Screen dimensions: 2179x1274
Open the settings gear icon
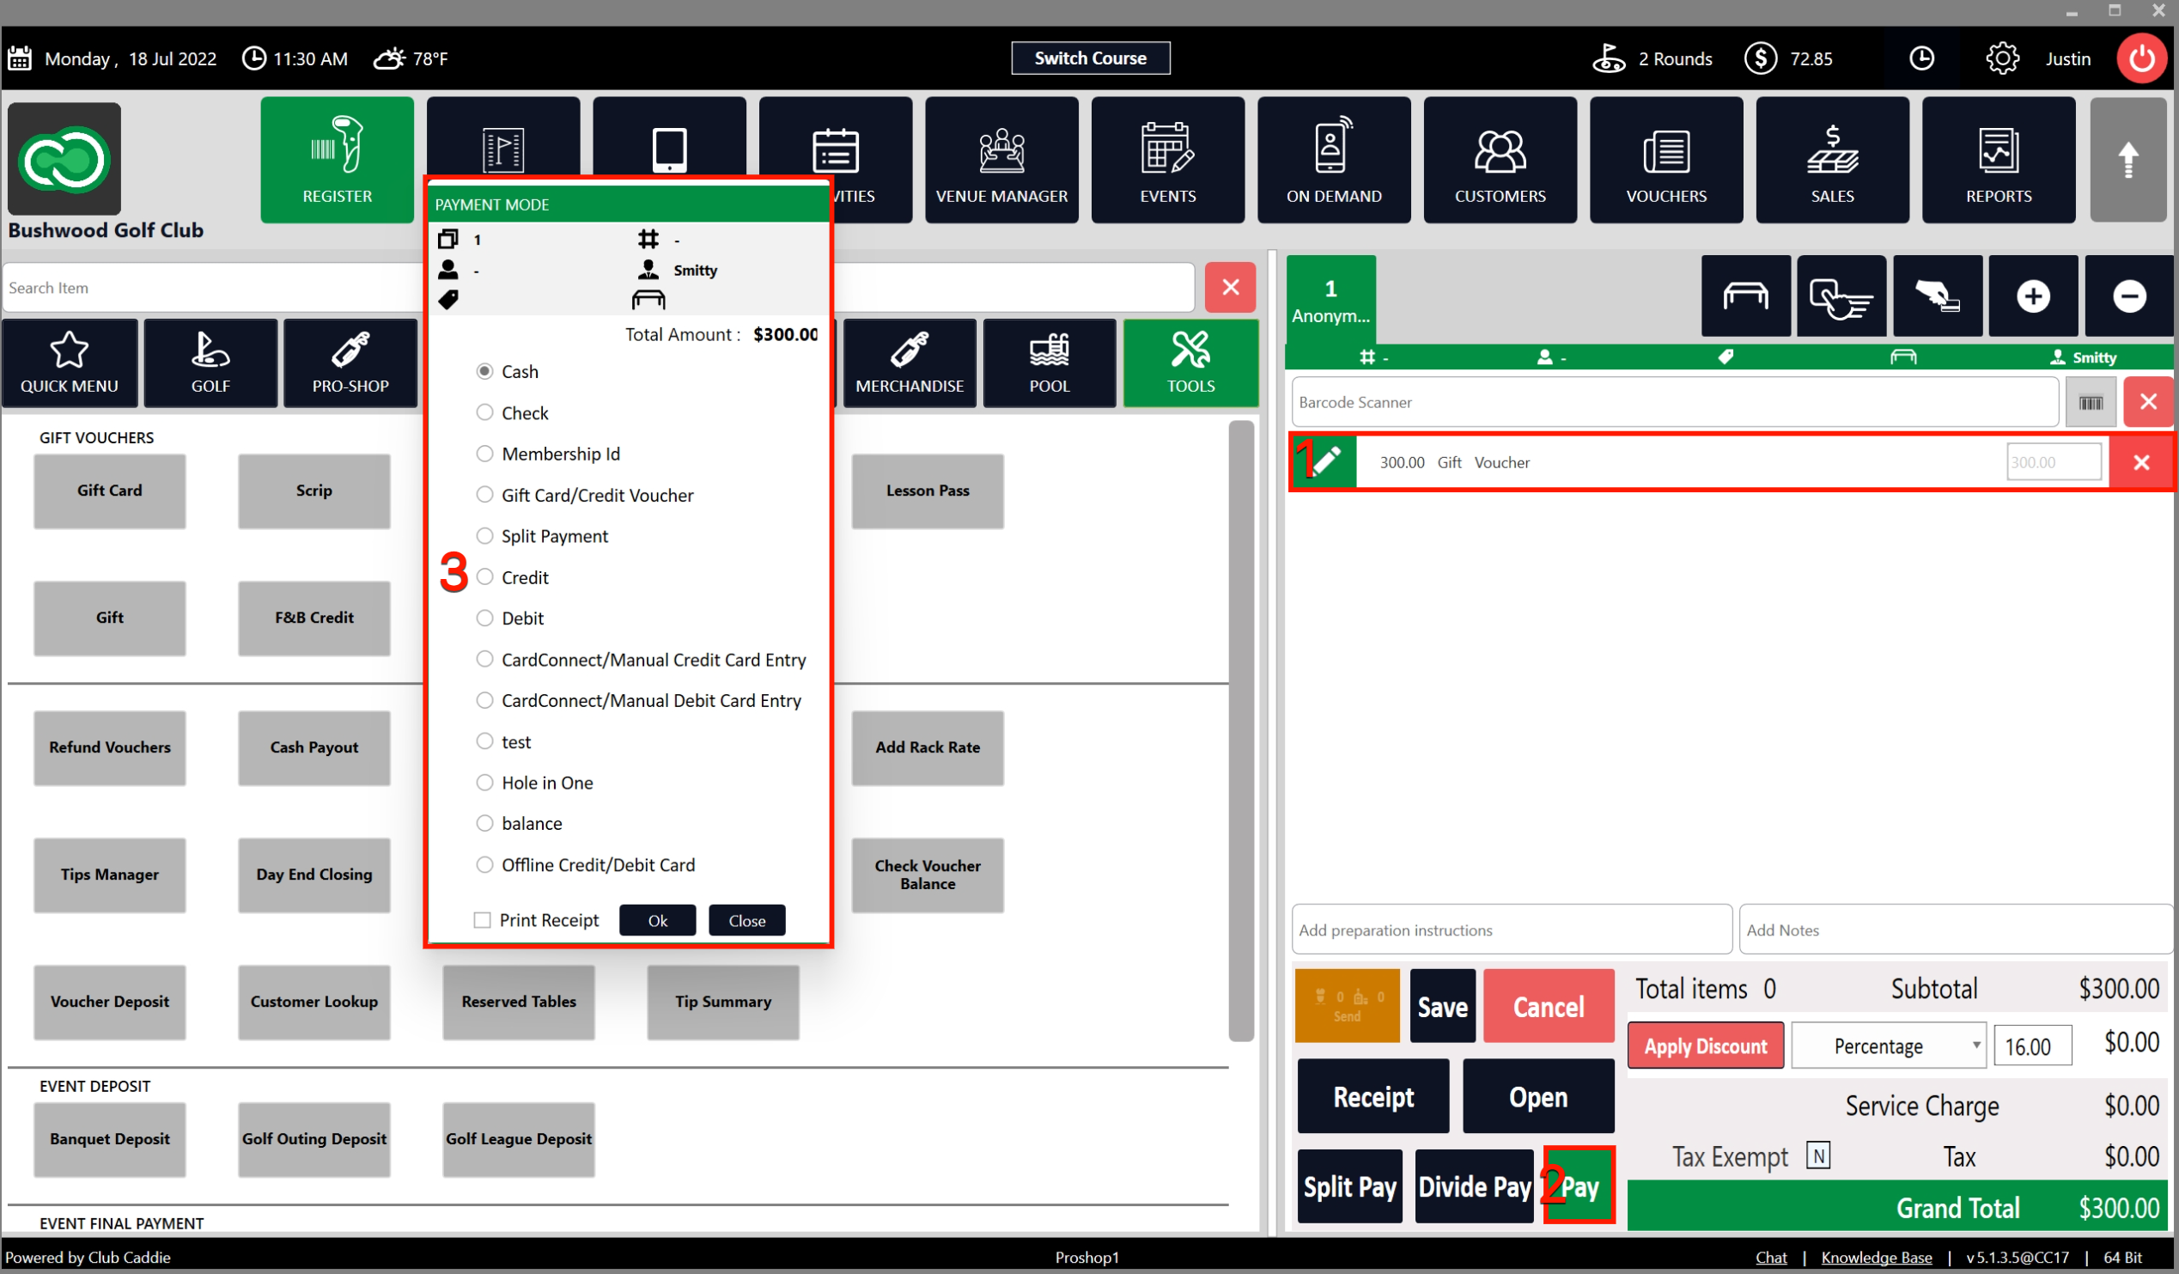(2001, 58)
